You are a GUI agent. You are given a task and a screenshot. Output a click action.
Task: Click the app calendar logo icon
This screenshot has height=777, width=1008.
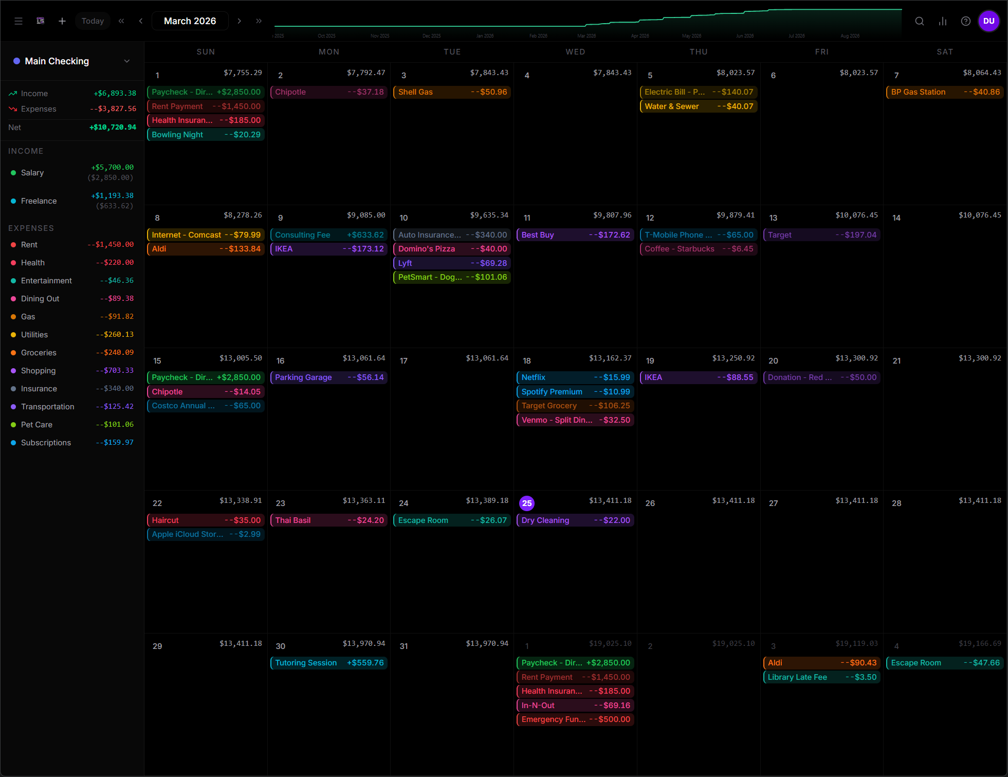(40, 21)
